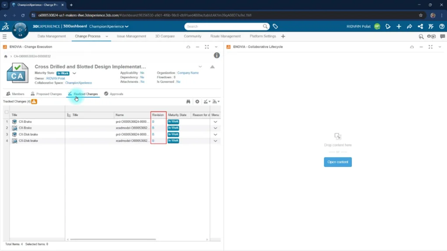The height and width of the screenshot is (251, 447).
Task: Click the home breadcrumb icon
Action: coord(6,56)
